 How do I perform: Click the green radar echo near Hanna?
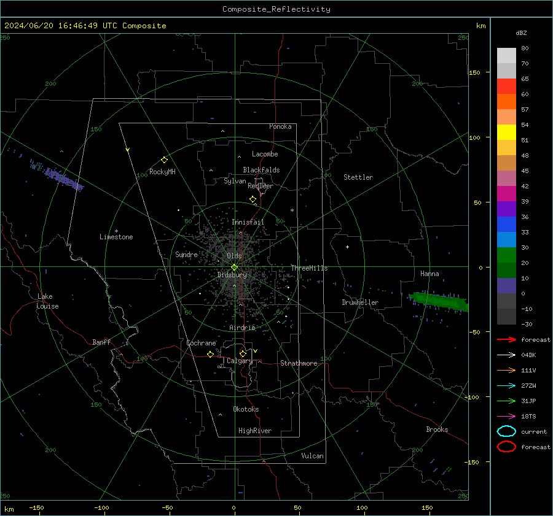coord(439,301)
